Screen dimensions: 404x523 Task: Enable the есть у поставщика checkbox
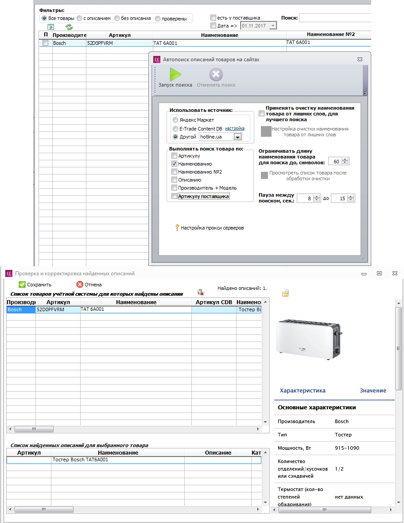214,18
